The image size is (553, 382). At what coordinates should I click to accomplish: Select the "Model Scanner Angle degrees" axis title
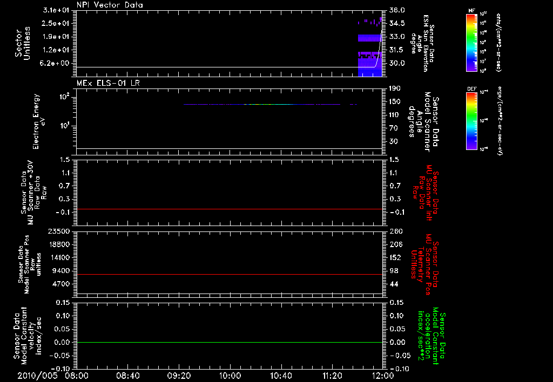click(423, 122)
